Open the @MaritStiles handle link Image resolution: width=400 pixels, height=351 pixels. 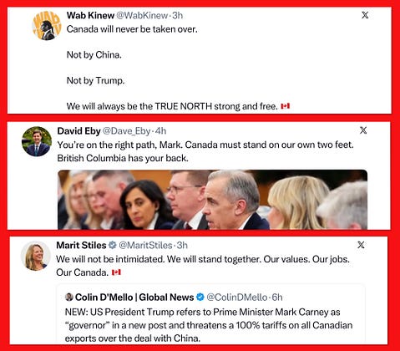pyautogui.click(x=145, y=245)
